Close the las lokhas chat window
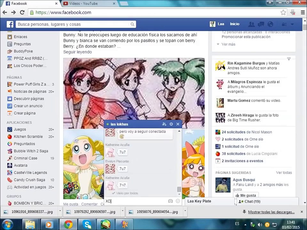307x230 pixels. [178, 124]
